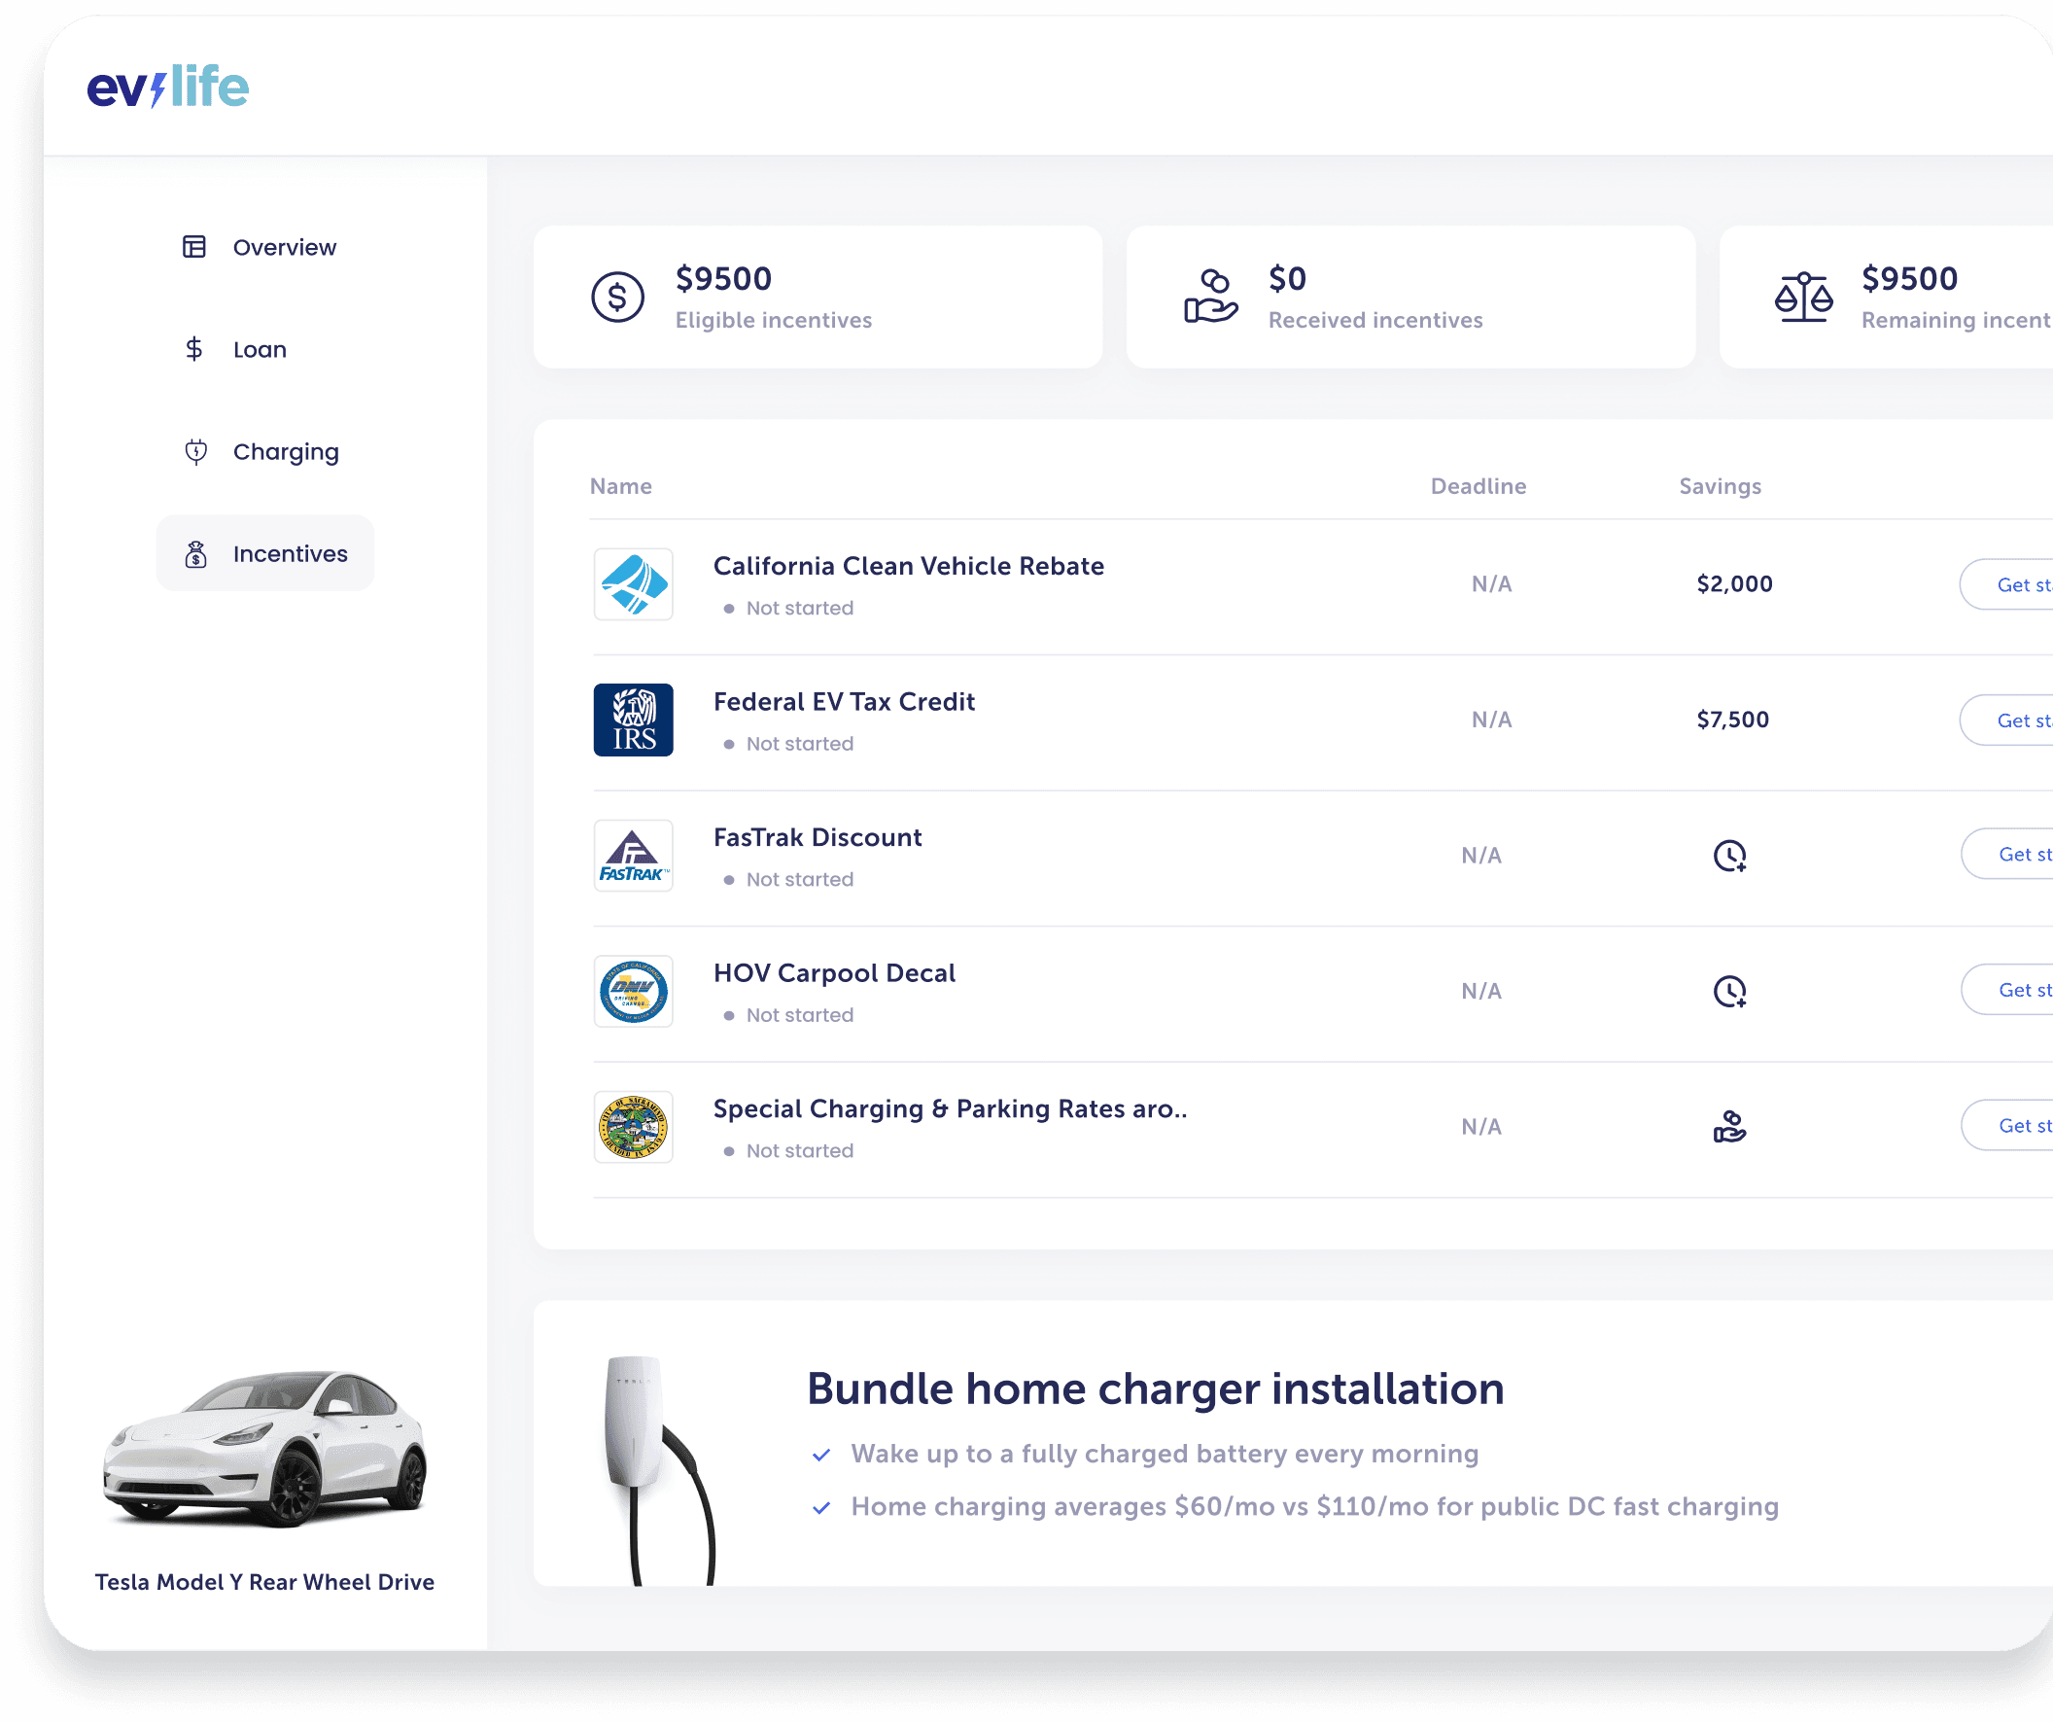
Task: Click the charging plug icon in the sidebar
Action: 195,452
